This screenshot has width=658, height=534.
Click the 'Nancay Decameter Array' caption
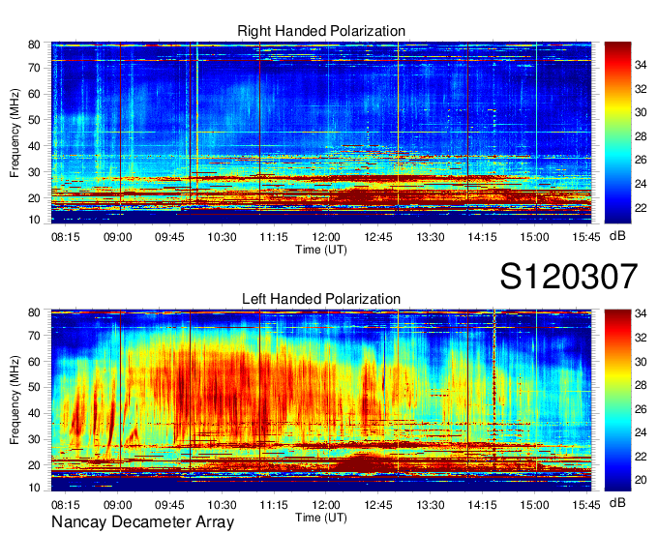(142, 521)
